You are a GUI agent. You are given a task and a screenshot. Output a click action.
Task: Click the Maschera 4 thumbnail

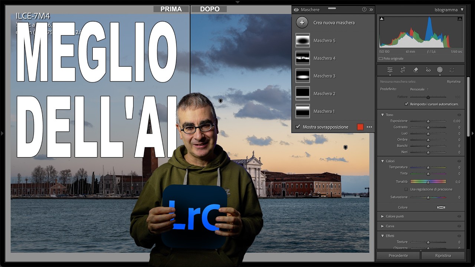point(303,58)
